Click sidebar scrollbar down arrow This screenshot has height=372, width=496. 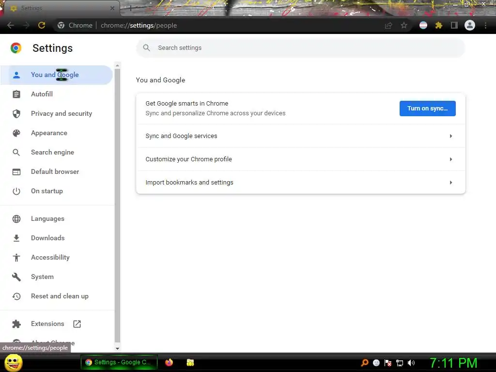pos(117,349)
